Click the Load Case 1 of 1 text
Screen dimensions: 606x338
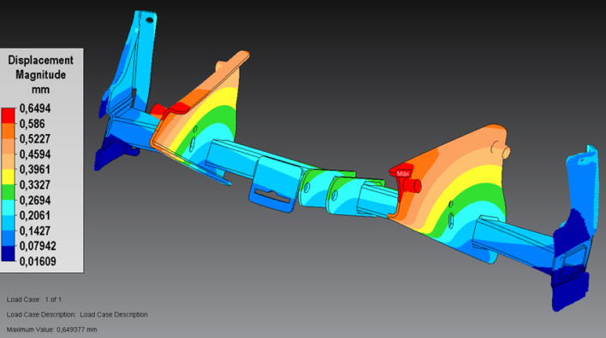click(x=34, y=300)
